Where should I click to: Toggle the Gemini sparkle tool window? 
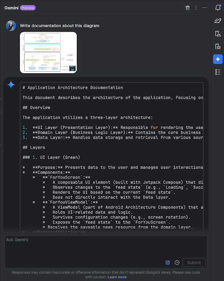(218, 59)
